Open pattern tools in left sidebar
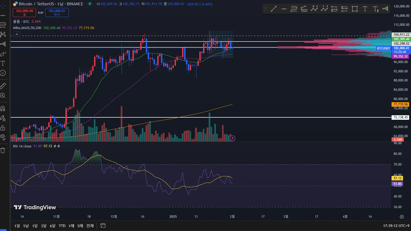Image resolution: width=411 pixels, height=231 pixels. pyautogui.click(x=3, y=34)
